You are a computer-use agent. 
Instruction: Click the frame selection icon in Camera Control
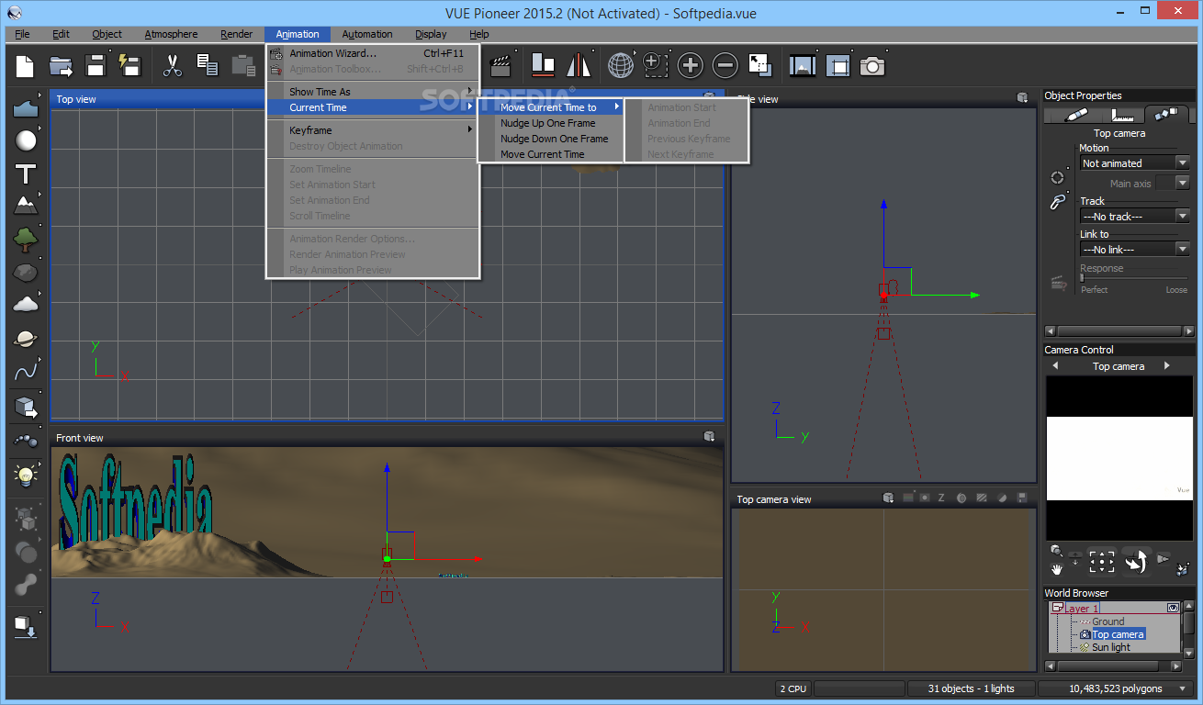[x=1101, y=561]
